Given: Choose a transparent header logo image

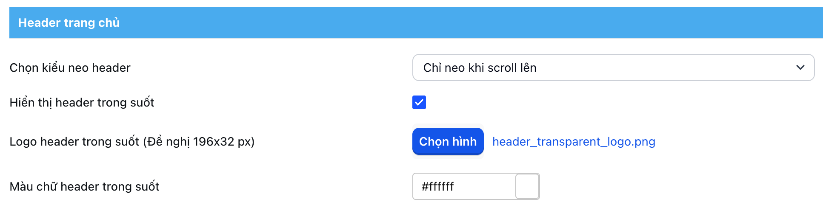Looking at the screenshot, I should click(x=448, y=141).
